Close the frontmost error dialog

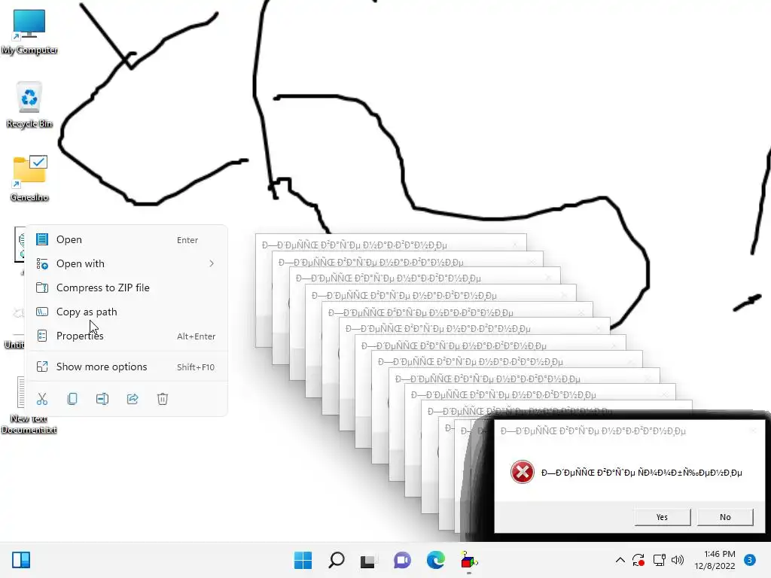pyautogui.click(x=753, y=430)
